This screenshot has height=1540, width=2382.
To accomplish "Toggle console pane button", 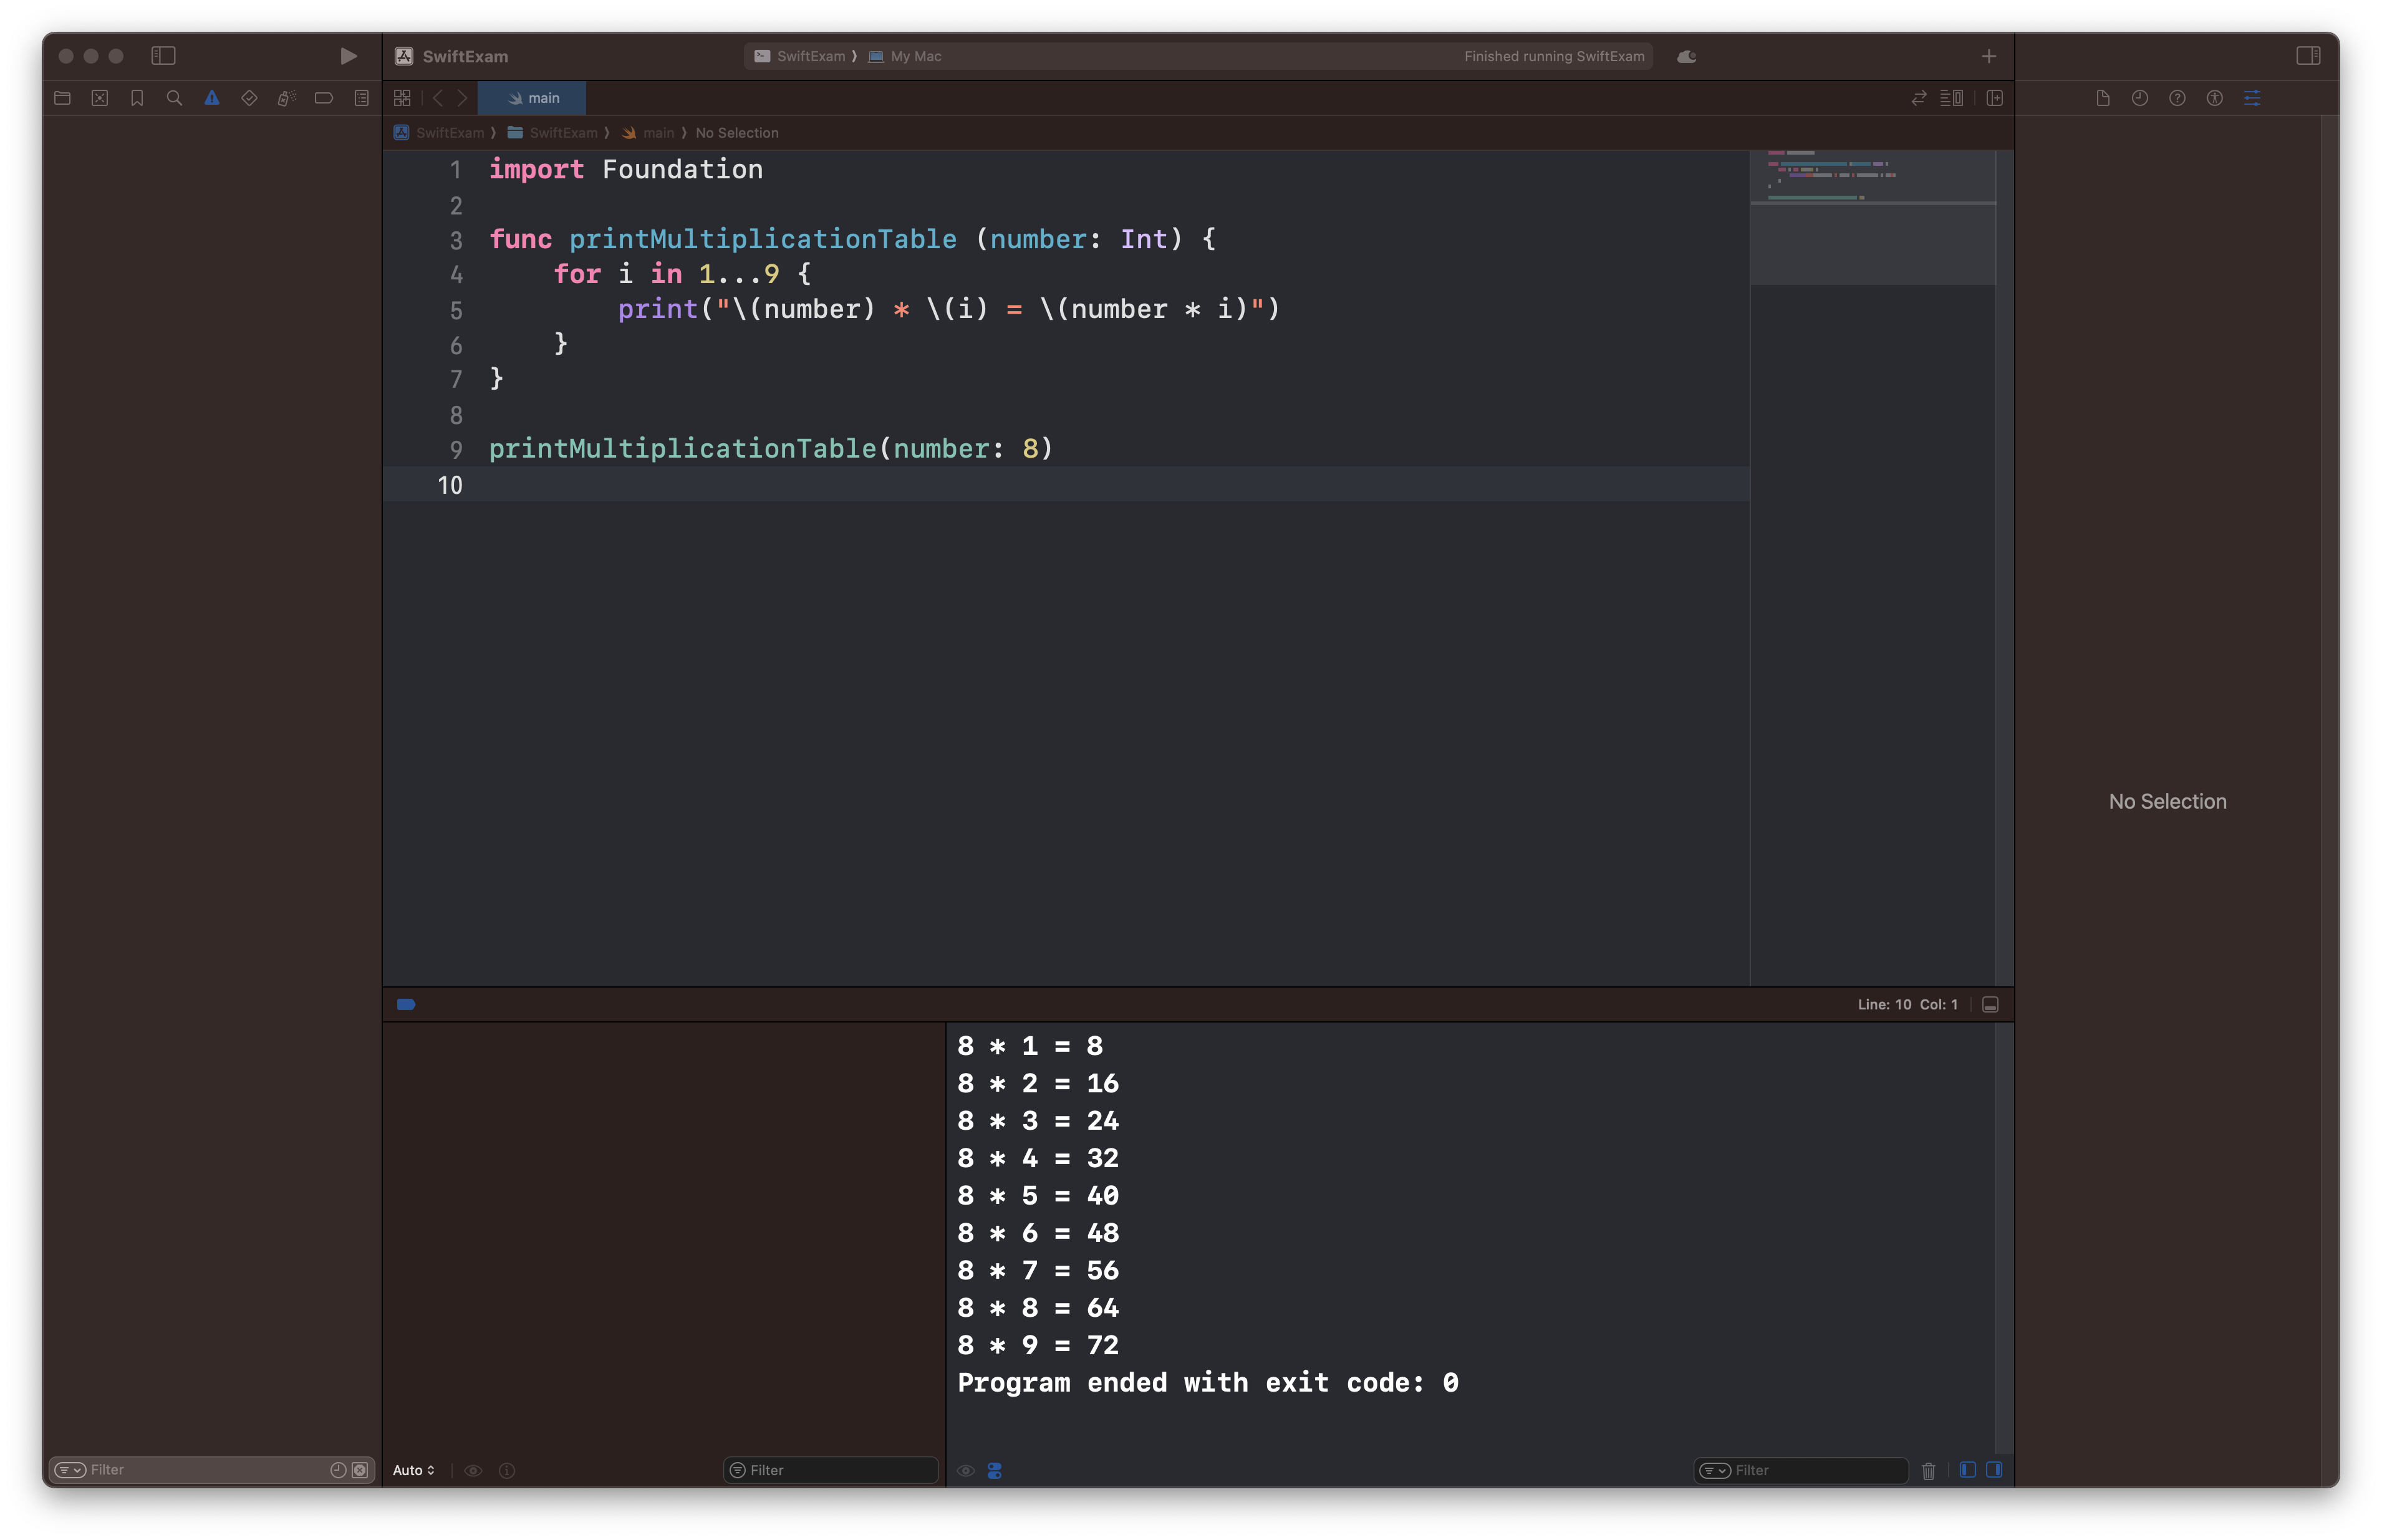I will tap(1994, 1469).
